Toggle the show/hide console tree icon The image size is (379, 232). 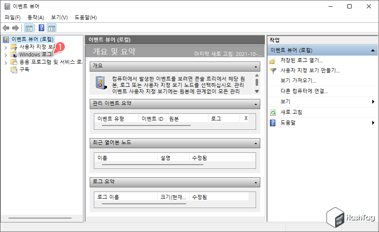coord(29,28)
